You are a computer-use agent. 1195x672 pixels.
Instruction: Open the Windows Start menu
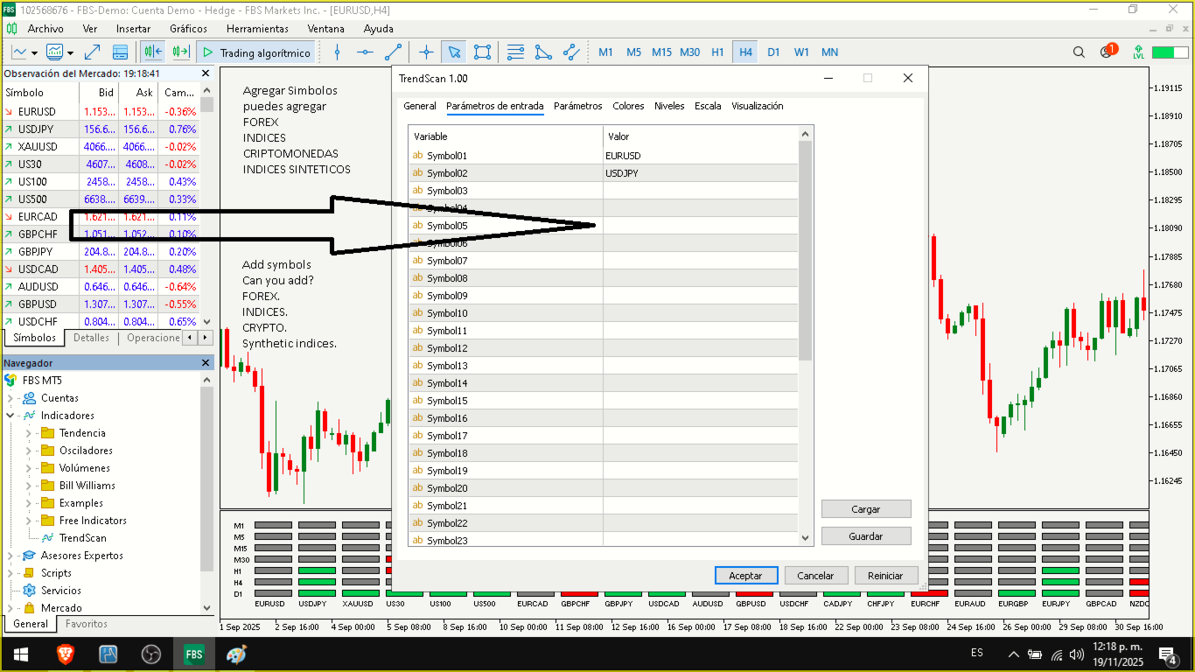click(x=19, y=654)
